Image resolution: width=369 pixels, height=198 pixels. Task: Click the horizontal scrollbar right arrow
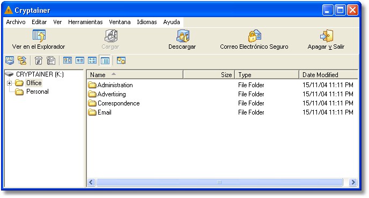pyautogui.click(x=353, y=182)
